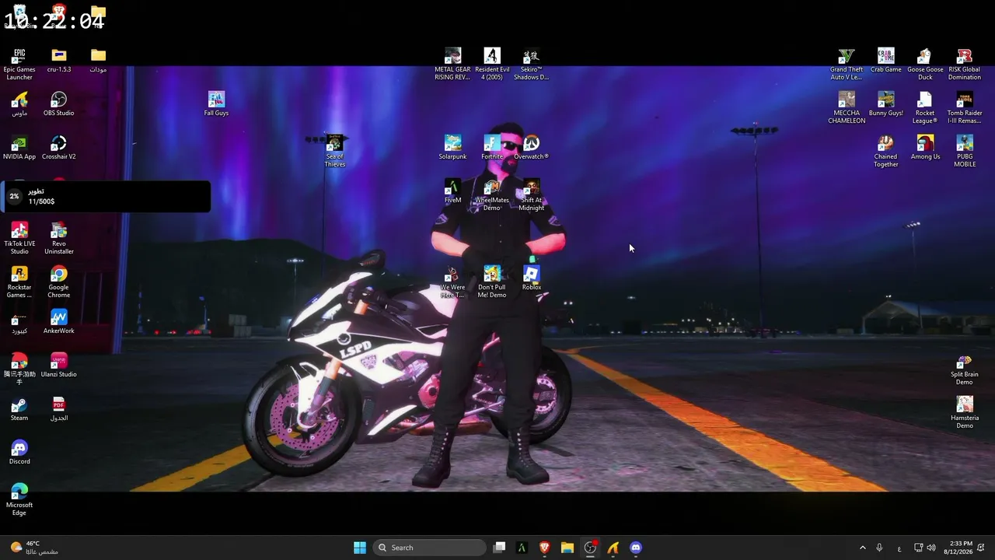995x560 pixels.
Task: Select the Among Us desktop icon
Action: pyautogui.click(x=925, y=148)
